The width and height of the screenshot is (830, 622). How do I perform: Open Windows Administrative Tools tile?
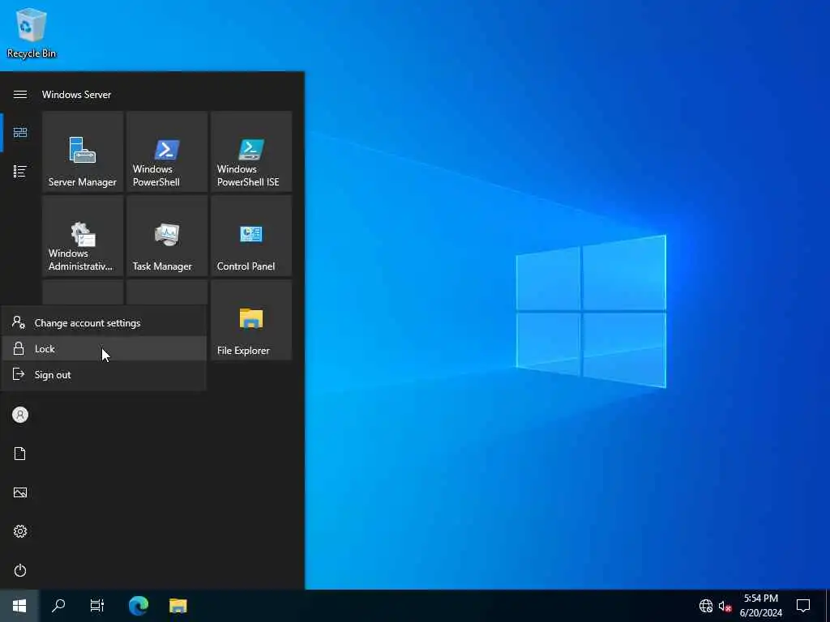(83, 236)
